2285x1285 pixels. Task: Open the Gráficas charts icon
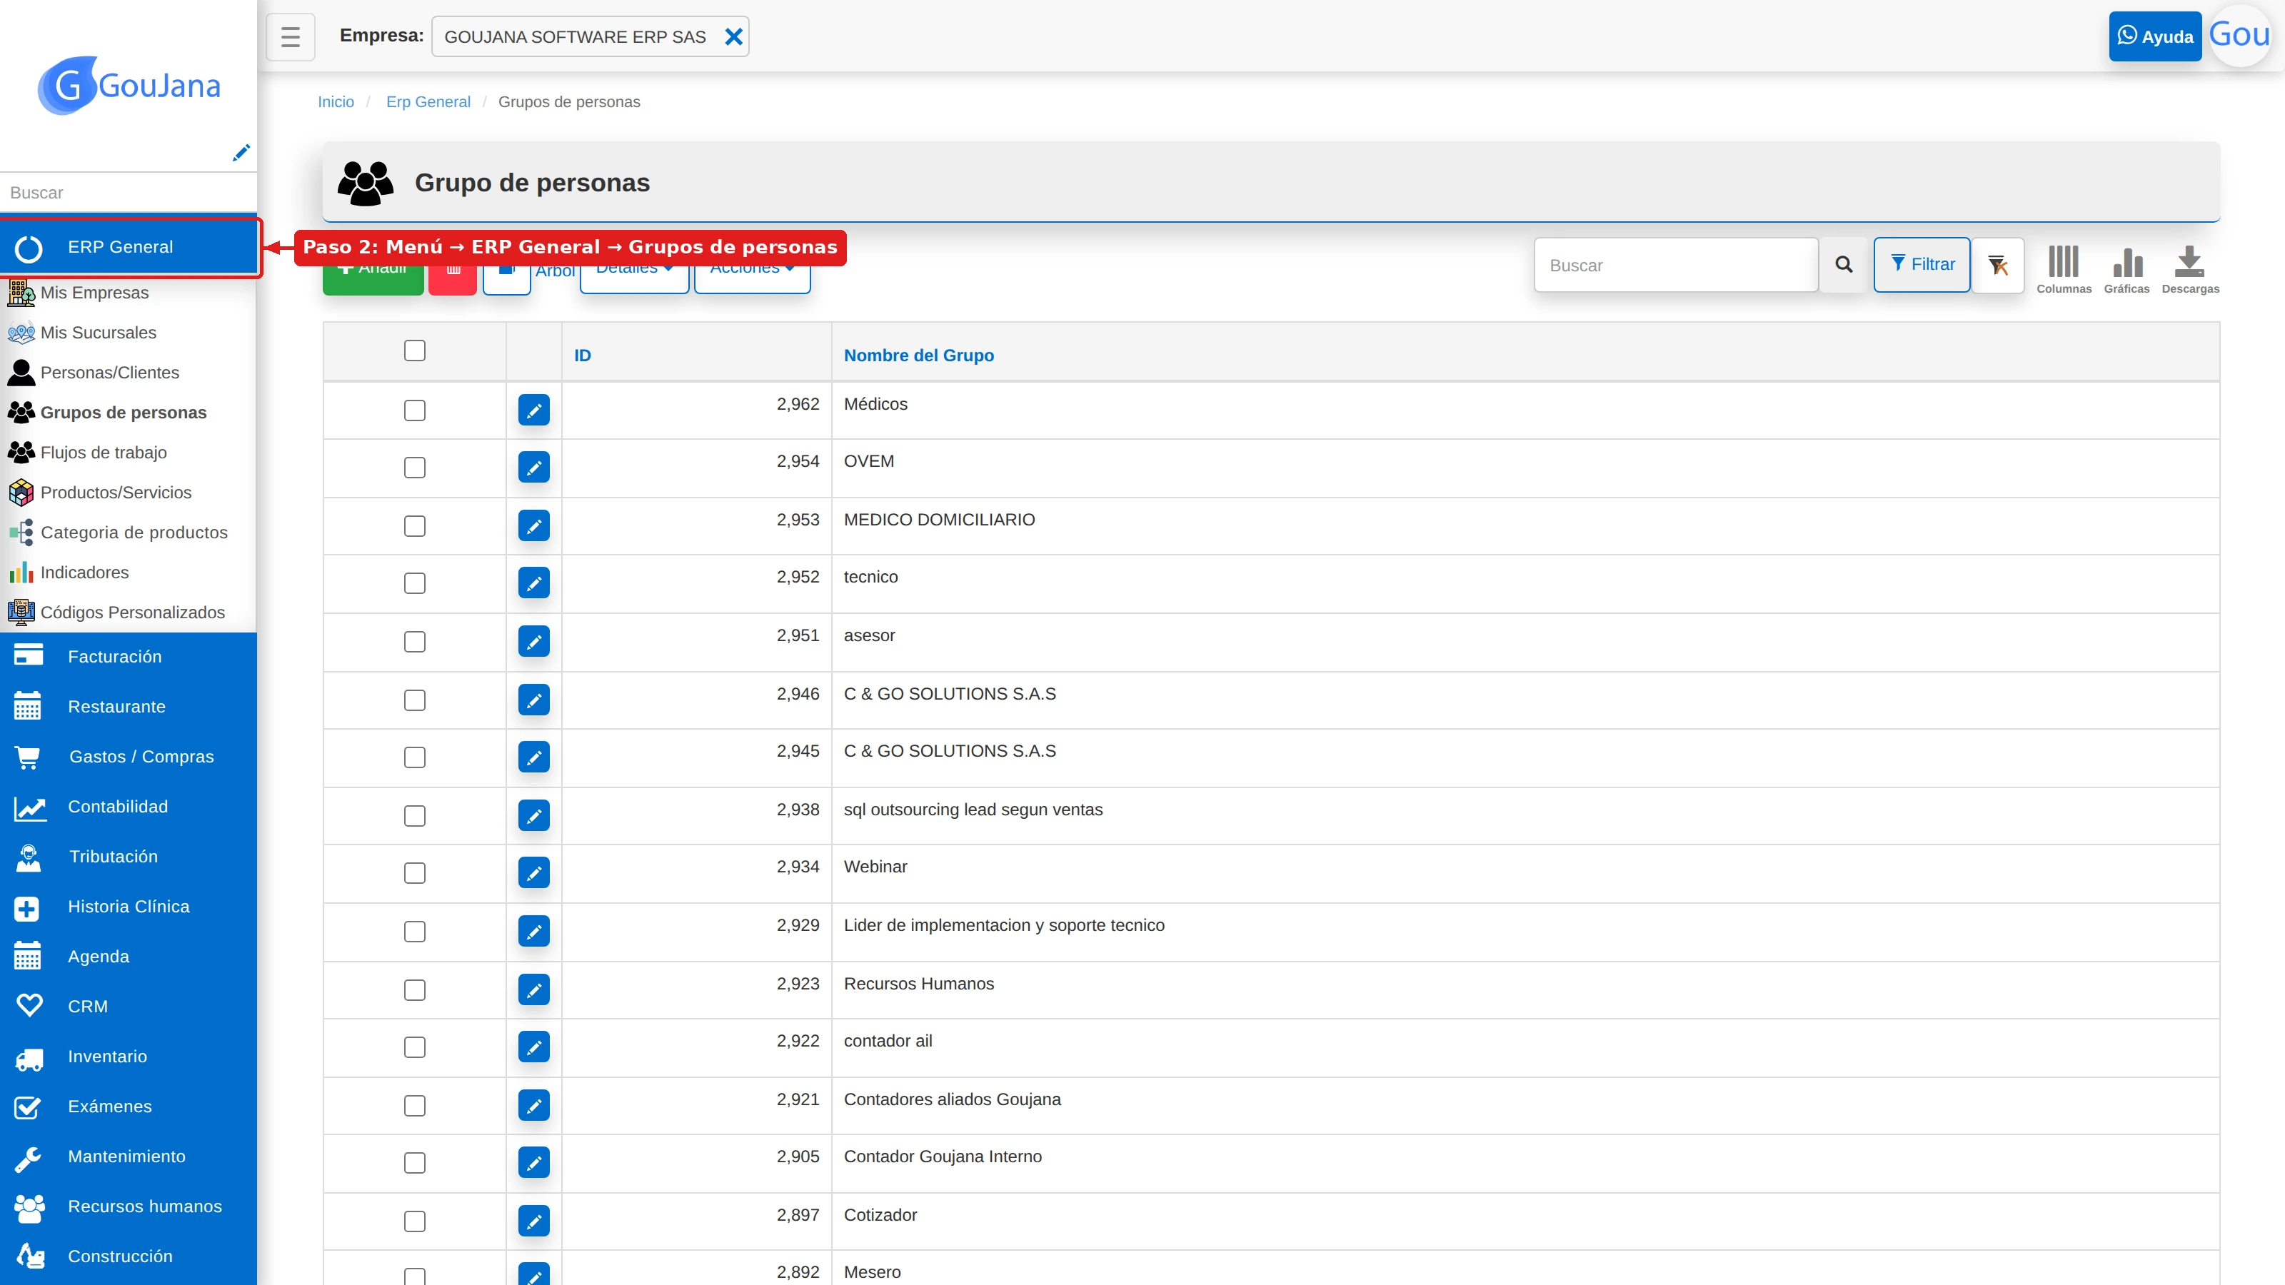pos(2126,270)
